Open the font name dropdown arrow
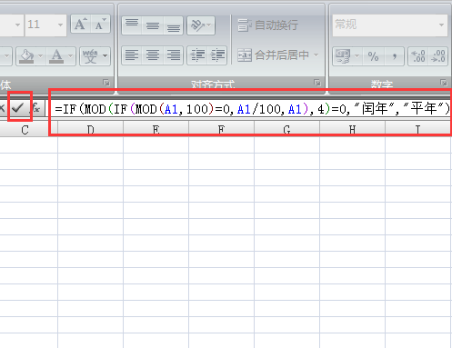The width and height of the screenshot is (452, 348). tap(17, 25)
